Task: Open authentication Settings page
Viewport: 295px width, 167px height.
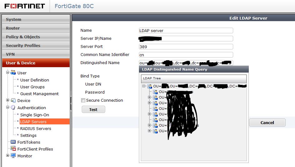Action: click(x=28, y=135)
